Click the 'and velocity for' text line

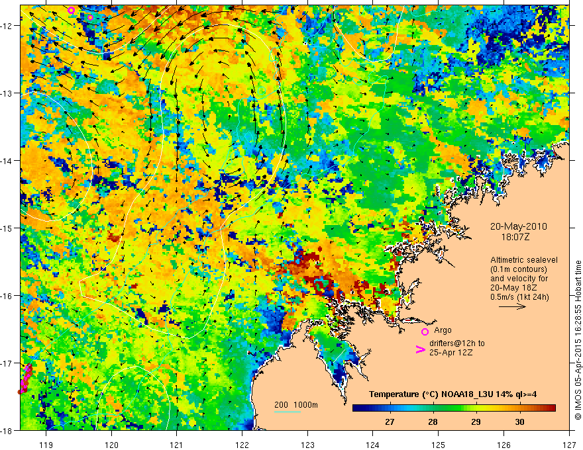(519, 279)
